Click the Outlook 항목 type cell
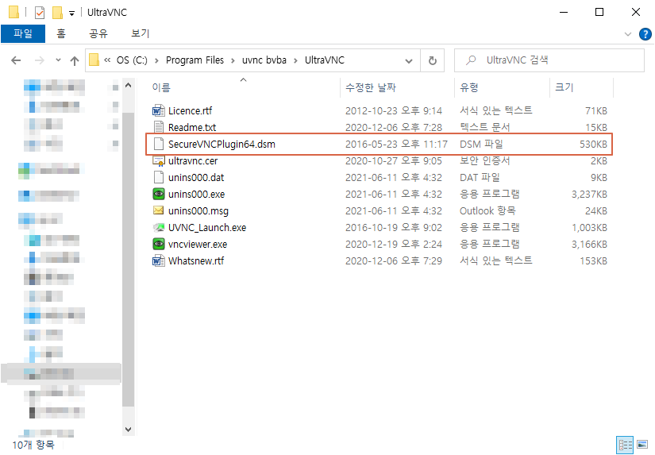This screenshot has height=455, width=655. (x=487, y=211)
